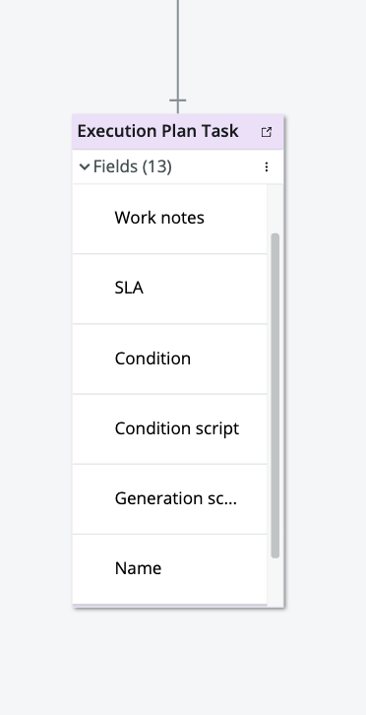Select the Name field row
This screenshot has height=715, width=366.
point(169,569)
